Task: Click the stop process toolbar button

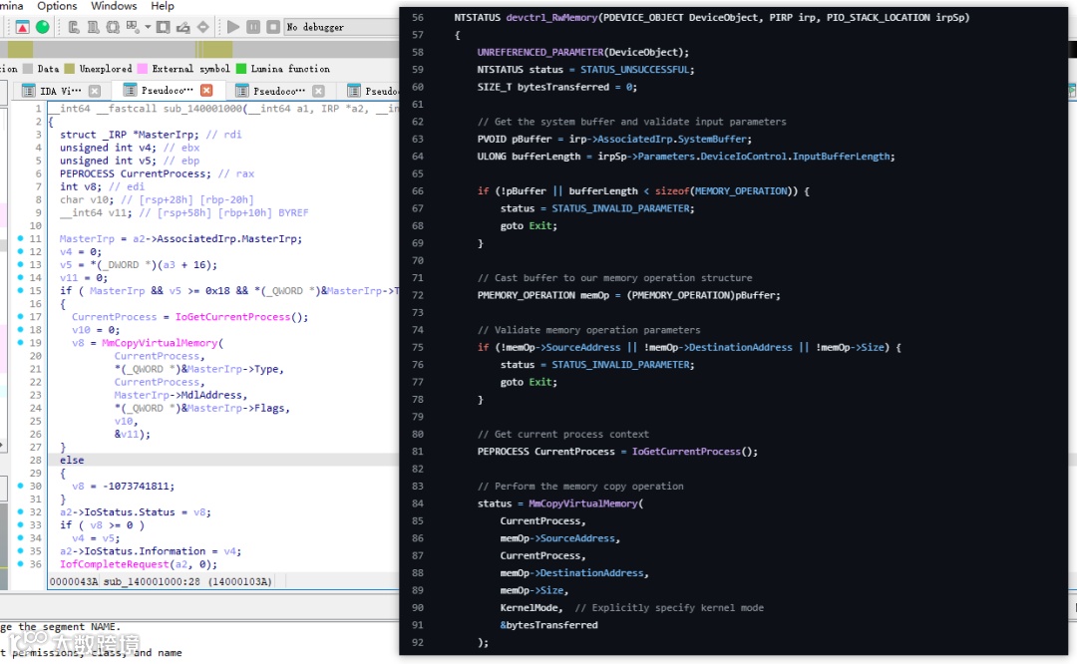Action: pos(272,27)
